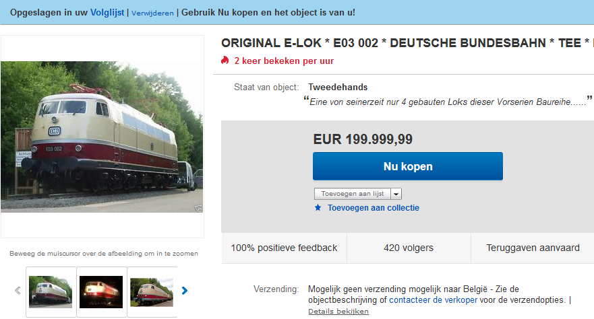This screenshot has height=319, width=594.
Task: Select the third locomotive thumbnail
Action: pyautogui.click(x=152, y=292)
